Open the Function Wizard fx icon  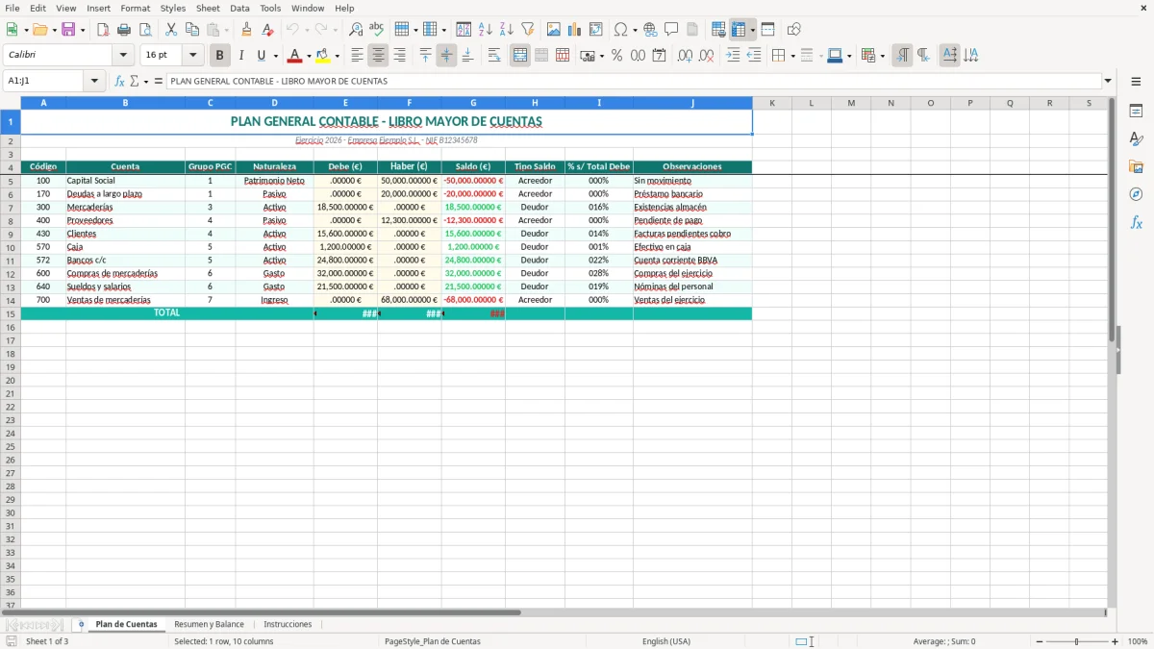tap(119, 81)
